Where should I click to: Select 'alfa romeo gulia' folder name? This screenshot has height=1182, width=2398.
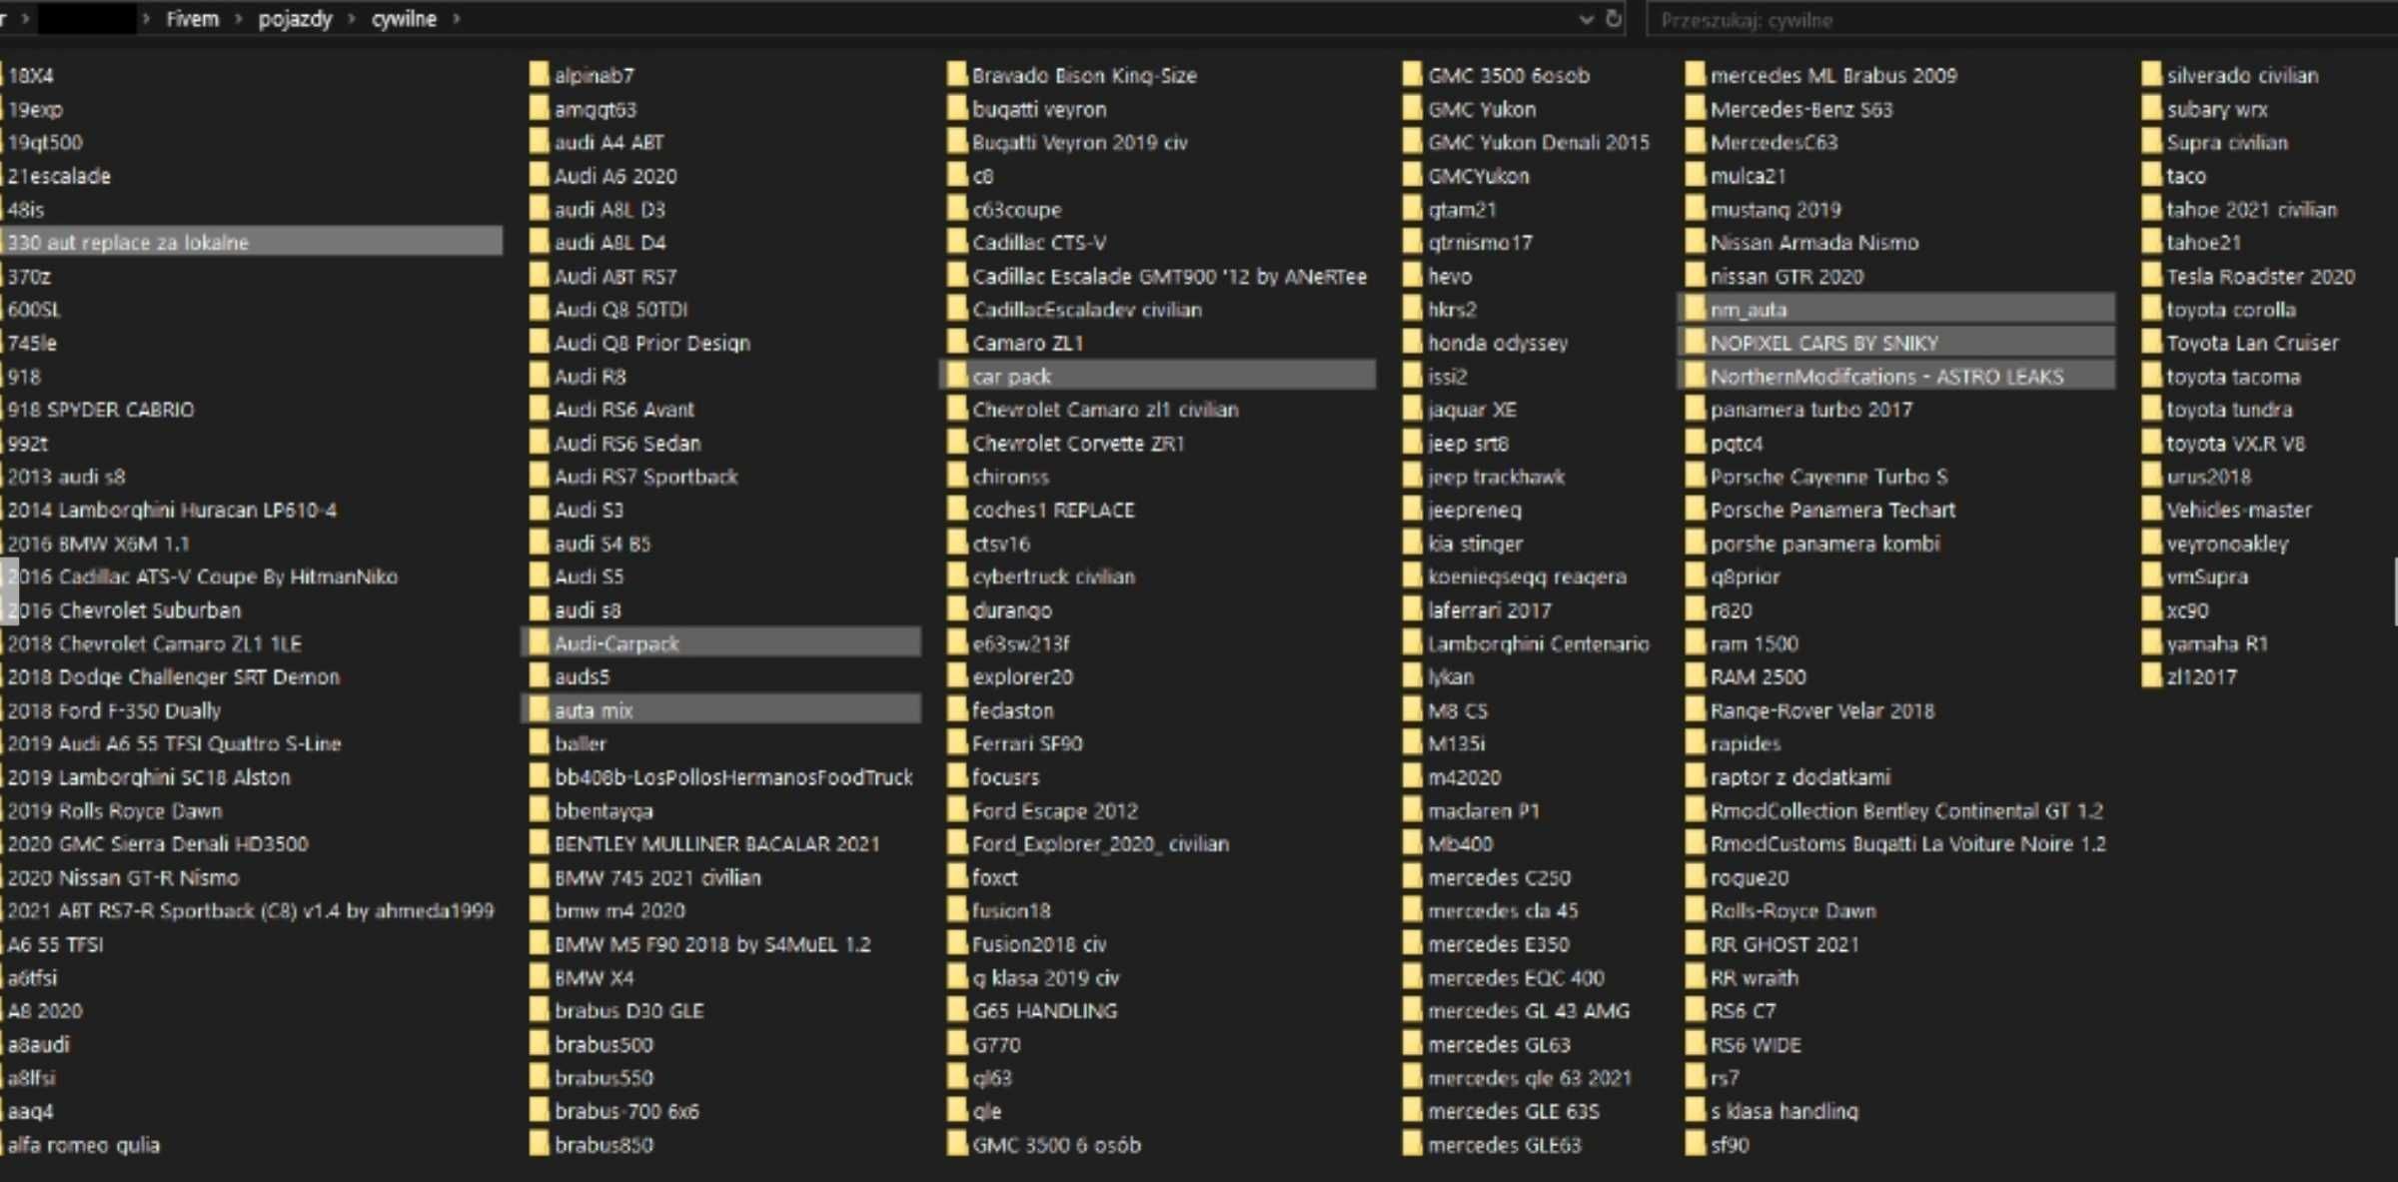(84, 1144)
